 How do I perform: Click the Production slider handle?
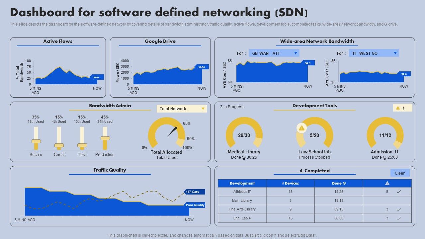(x=105, y=138)
